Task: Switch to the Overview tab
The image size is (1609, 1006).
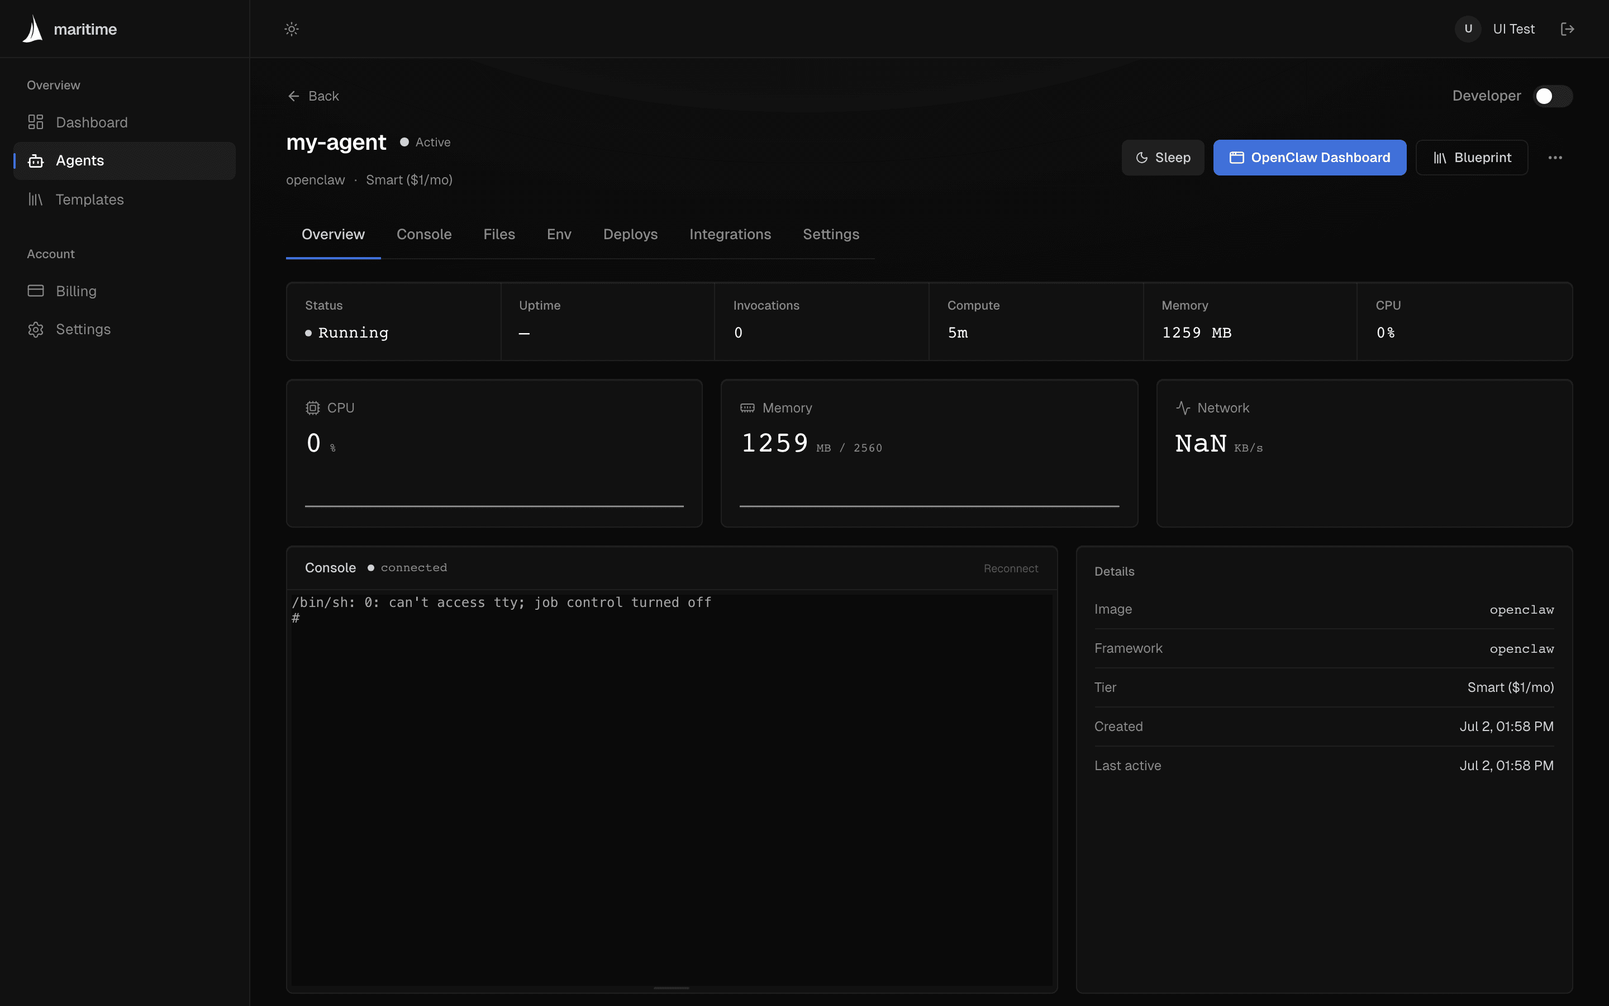Action: coord(333,234)
